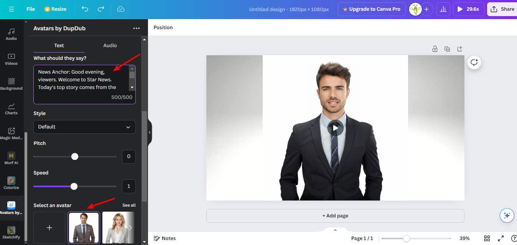Image resolution: width=517 pixels, height=245 pixels.
Task: Expand the Style Default dropdown
Action: tap(84, 127)
